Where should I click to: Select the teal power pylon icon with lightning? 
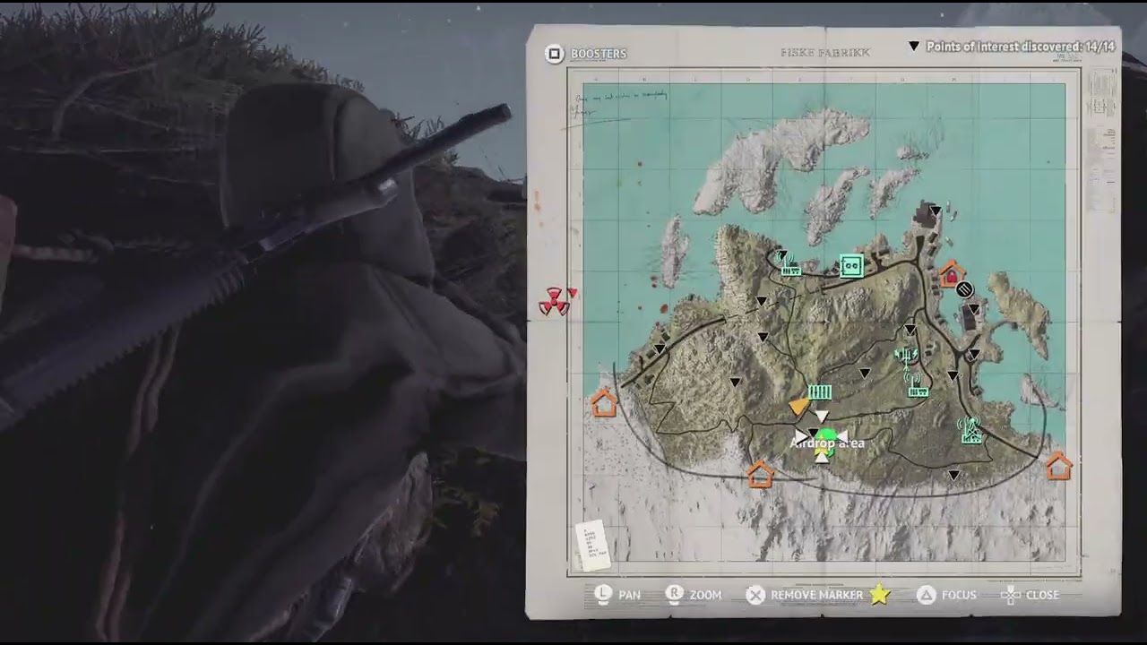pos(906,357)
